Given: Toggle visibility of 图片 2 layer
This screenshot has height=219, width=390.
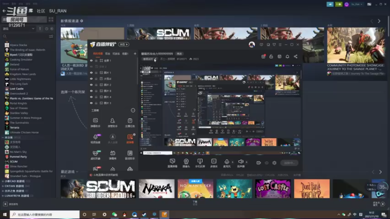Looking at the screenshot, I should (x=91, y=85).
